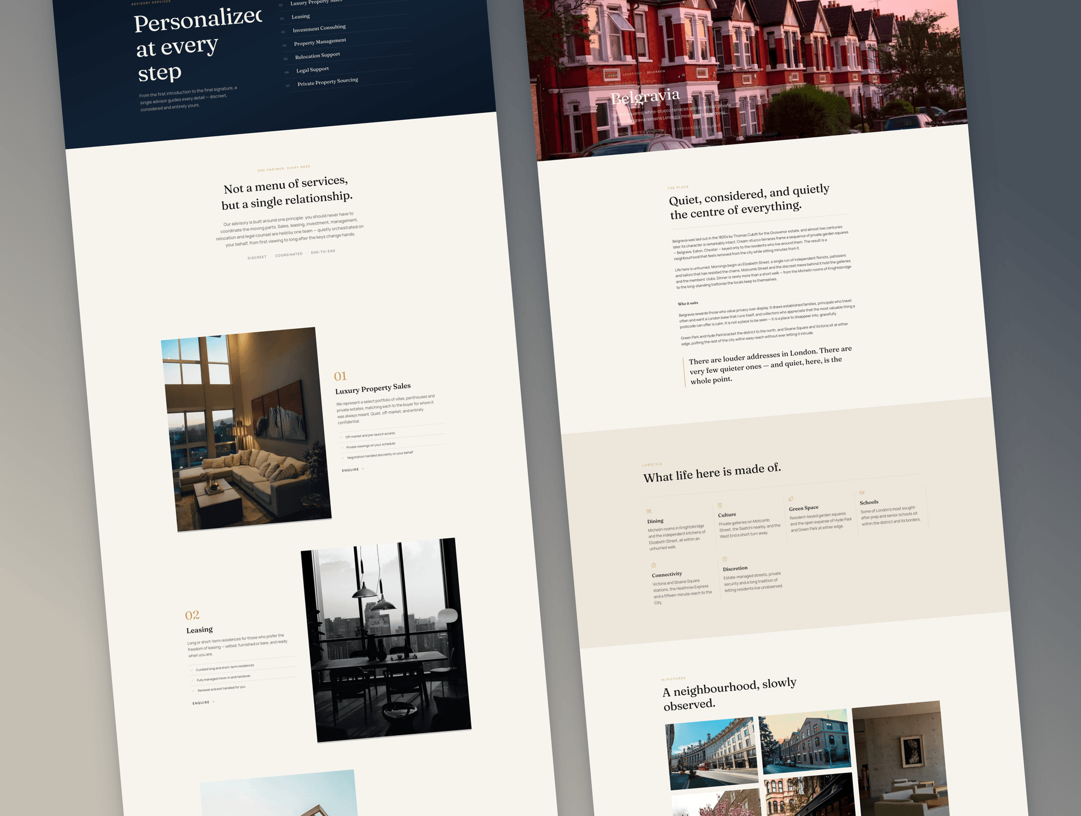1081x816 pixels.
Task: Click 'Curated long and short-term residences' item
Action: 225,668
